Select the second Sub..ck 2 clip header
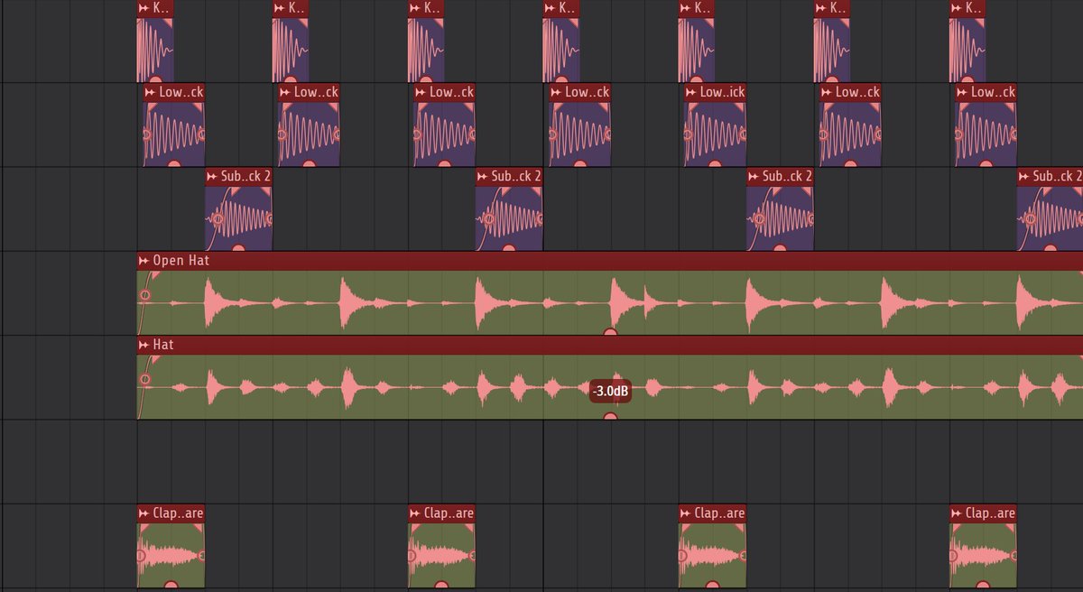The width and height of the screenshot is (1083, 592). 509,176
